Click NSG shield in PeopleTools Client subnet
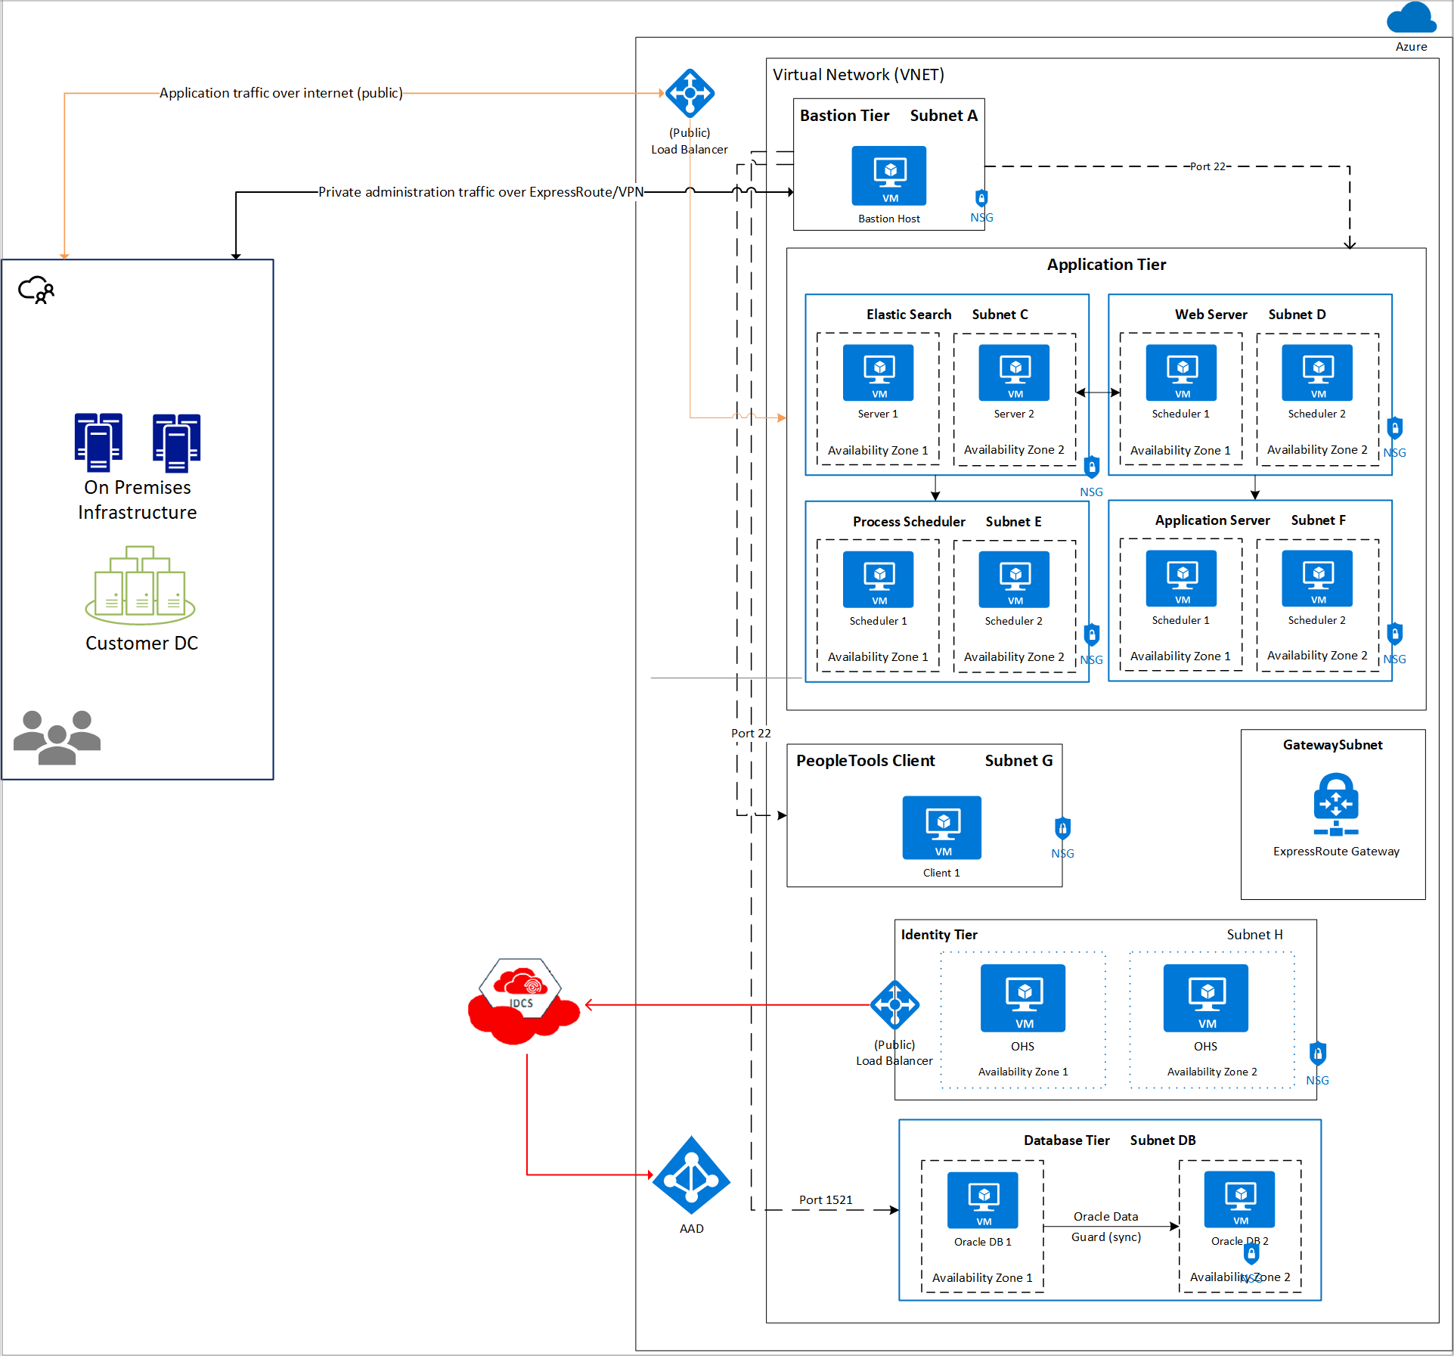 [1063, 828]
